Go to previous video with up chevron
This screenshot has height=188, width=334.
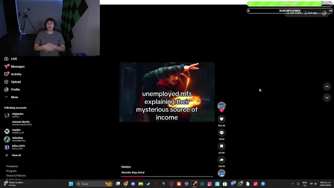(327, 87)
